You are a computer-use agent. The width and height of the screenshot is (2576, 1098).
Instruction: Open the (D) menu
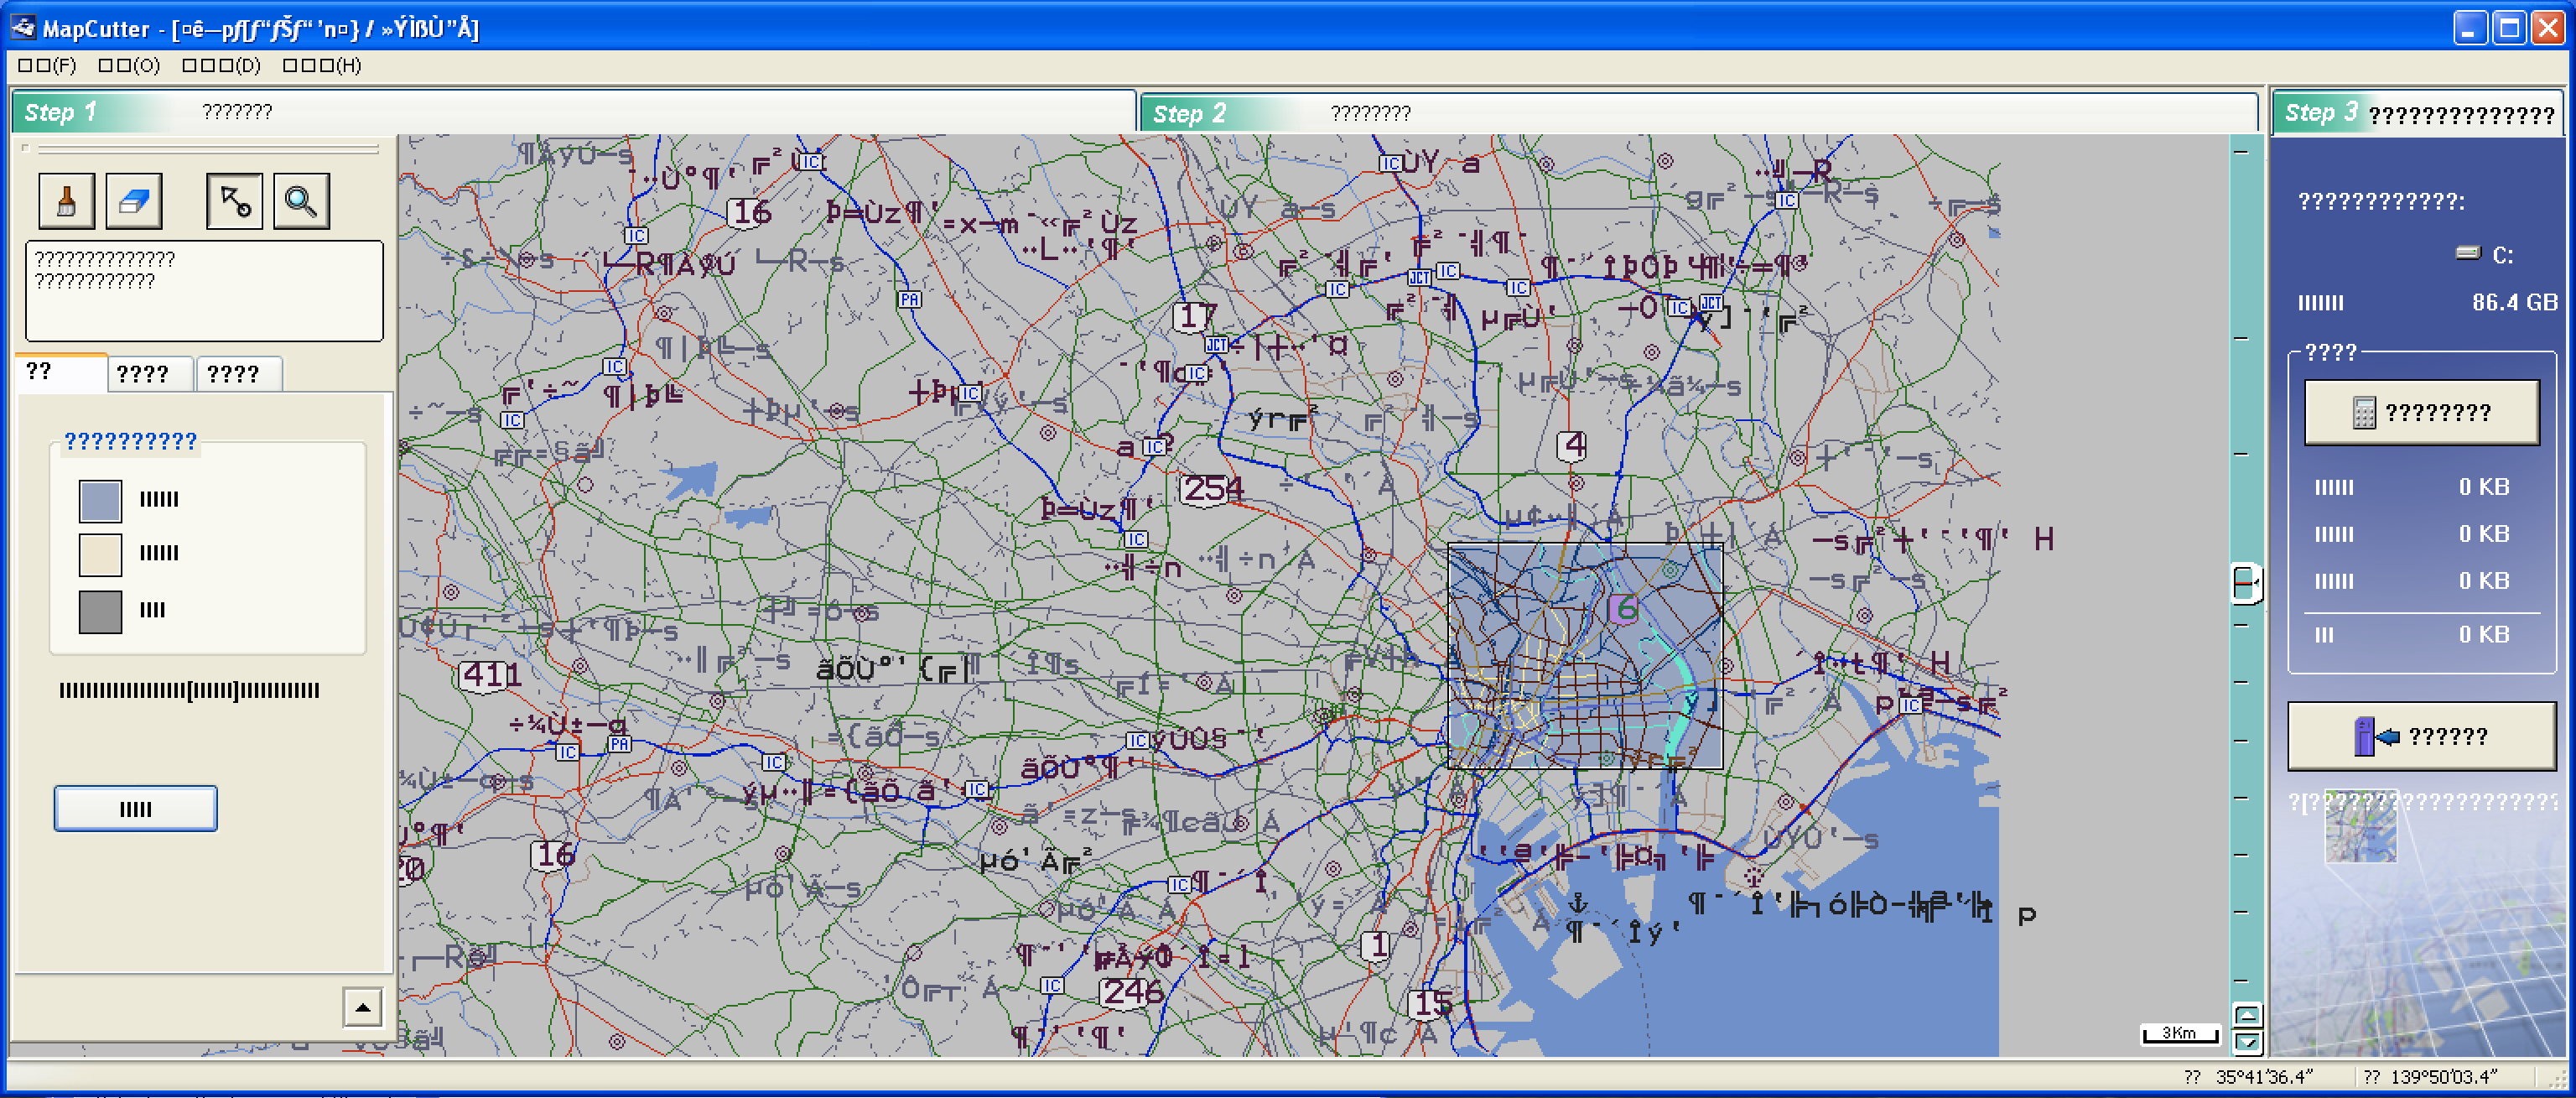pos(221,65)
